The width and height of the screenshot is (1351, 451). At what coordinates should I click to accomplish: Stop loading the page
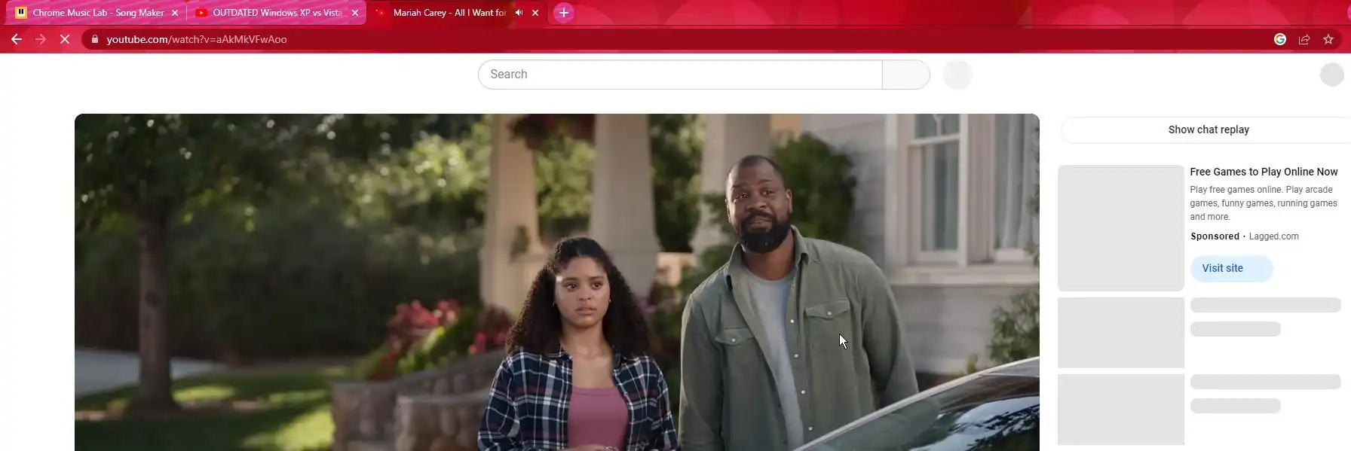point(65,39)
